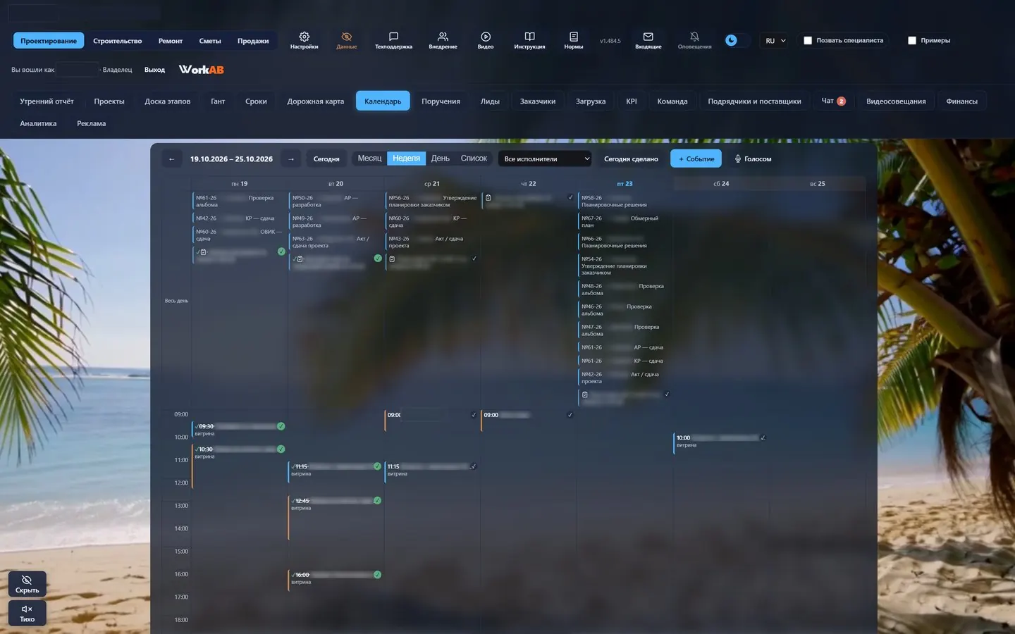
Task: Switch calendar to День view
Action: pyautogui.click(x=441, y=158)
